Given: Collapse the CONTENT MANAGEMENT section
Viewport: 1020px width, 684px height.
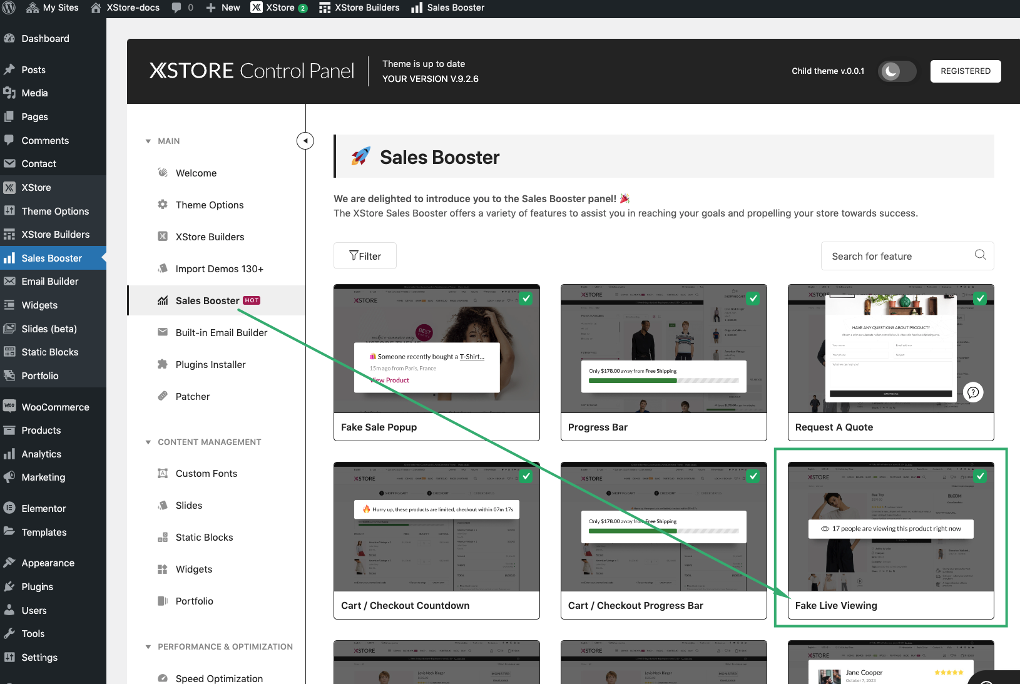Looking at the screenshot, I should 148,442.
